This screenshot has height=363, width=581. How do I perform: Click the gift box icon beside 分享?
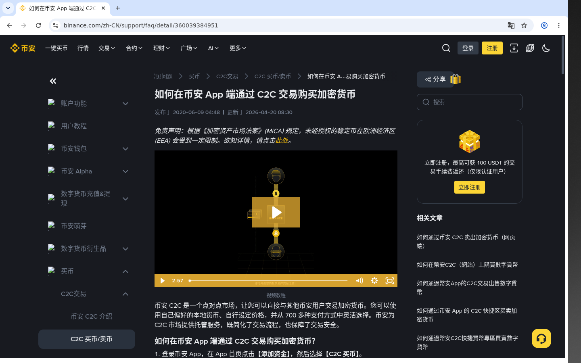click(456, 79)
